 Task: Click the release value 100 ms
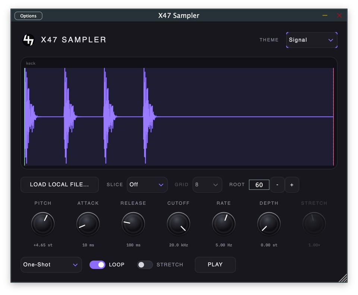[x=134, y=245]
